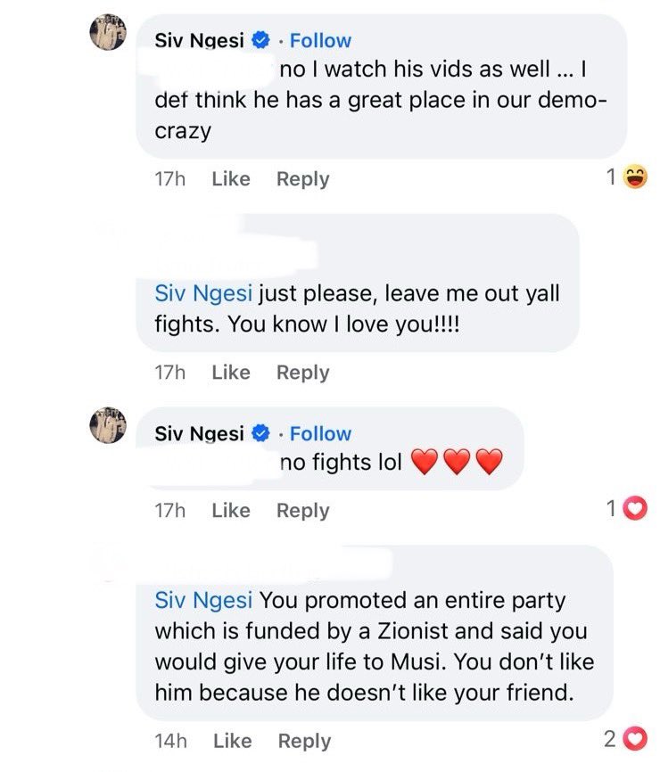Screen dimensions: 660x772
Task: Follow Siv Ngesi from the first comment
Action: 320,40
